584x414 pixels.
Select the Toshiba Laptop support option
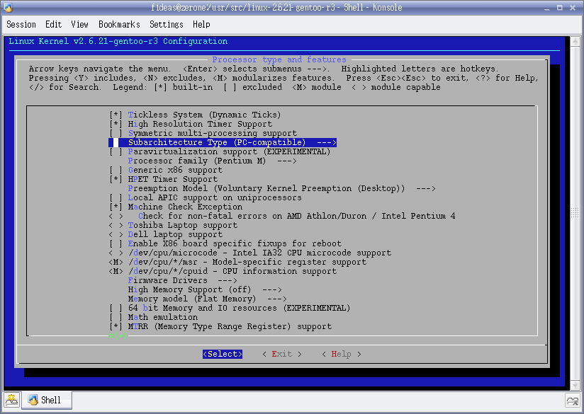[x=173, y=226]
